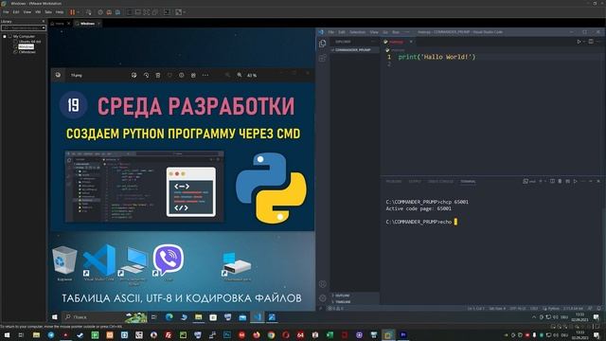Screen dimensions: 606x341
Task: Open the Recycle Bin desktop icon
Action: tap(64, 263)
